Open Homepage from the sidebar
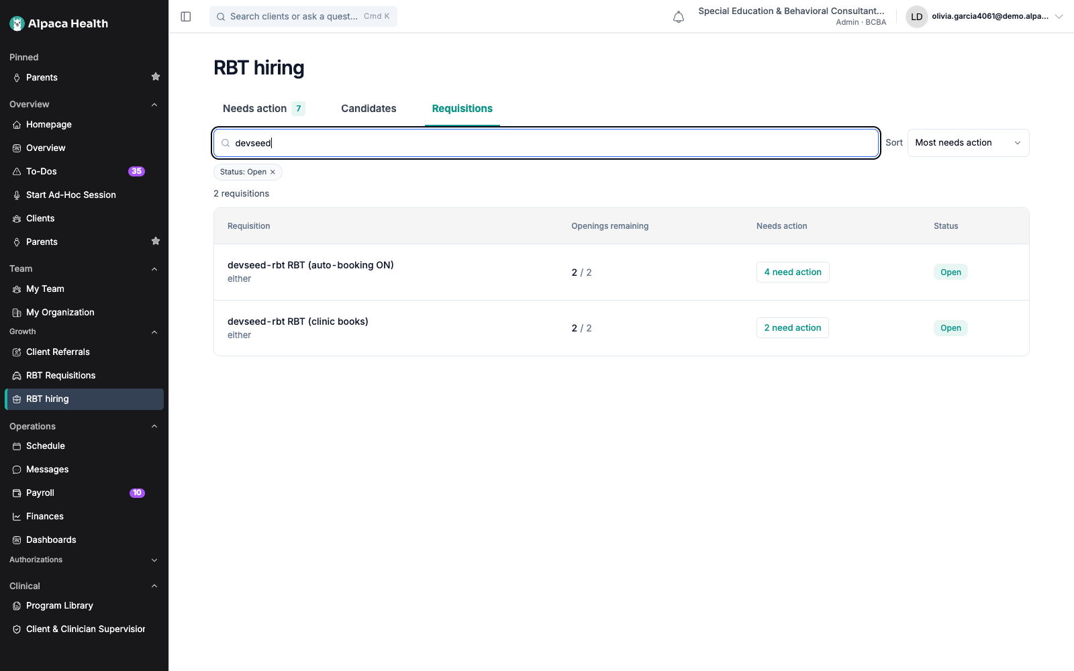Viewport: 1074px width, 671px height. tap(84, 125)
